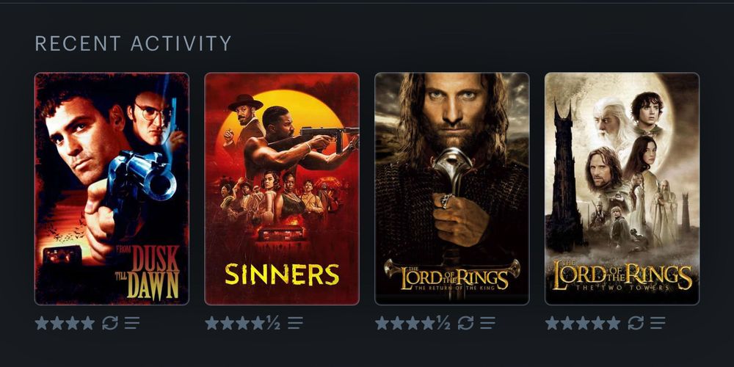The height and width of the screenshot is (367, 734).
Task: Click the half-star symbol under The Return of the King
Action: (x=443, y=323)
